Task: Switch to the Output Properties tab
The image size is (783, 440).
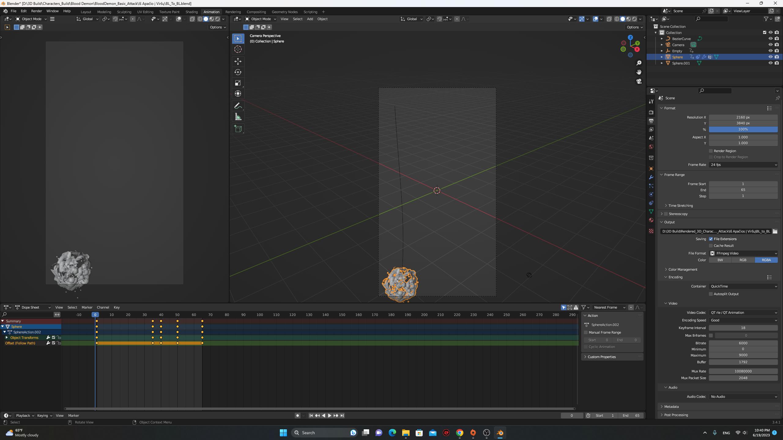Action: coord(651,121)
